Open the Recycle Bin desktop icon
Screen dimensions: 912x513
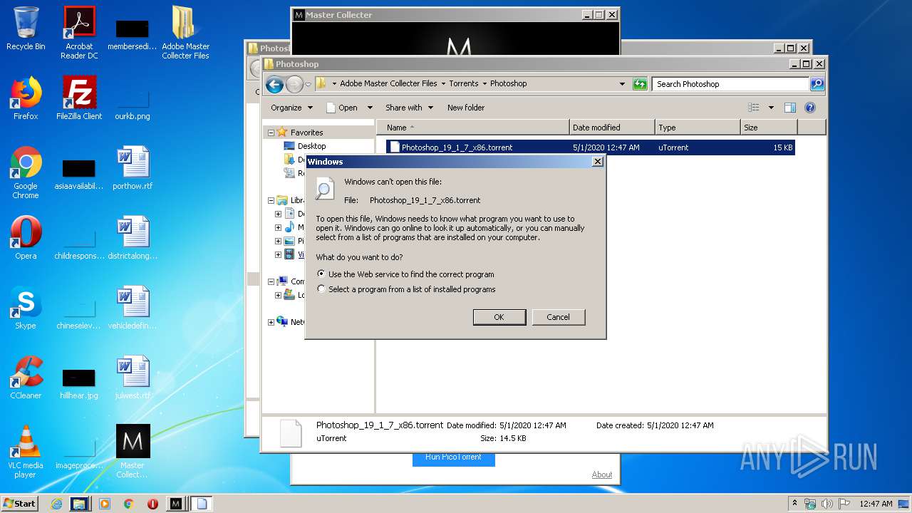coord(26,28)
